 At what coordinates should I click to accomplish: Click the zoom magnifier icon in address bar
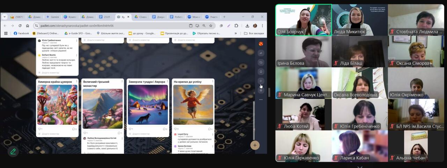[x=204, y=25]
